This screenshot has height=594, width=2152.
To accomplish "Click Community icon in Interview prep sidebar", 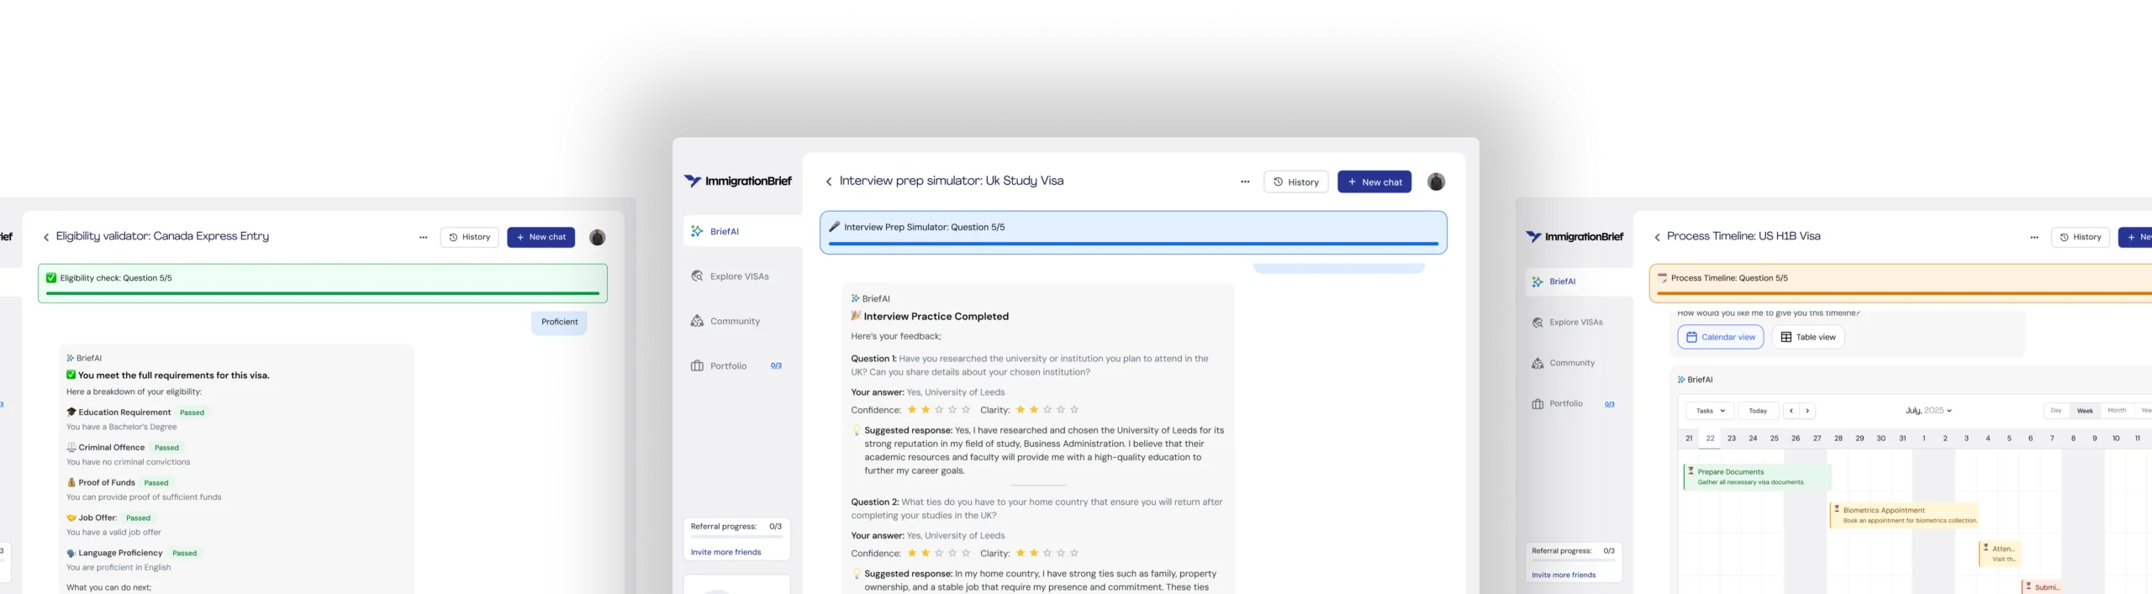I will click(697, 321).
